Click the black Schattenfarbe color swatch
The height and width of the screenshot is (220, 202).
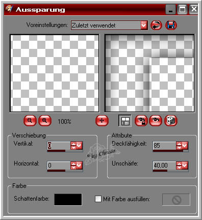(68, 200)
